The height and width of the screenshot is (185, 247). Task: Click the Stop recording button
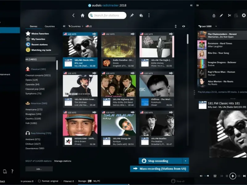[x=161, y=161]
